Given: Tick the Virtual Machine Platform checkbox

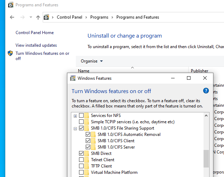Looking at the screenshot, I should click(x=81, y=172).
